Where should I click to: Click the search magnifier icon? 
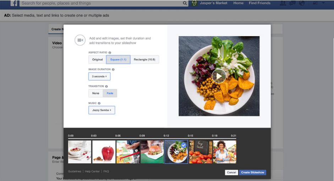(x=185, y=3)
